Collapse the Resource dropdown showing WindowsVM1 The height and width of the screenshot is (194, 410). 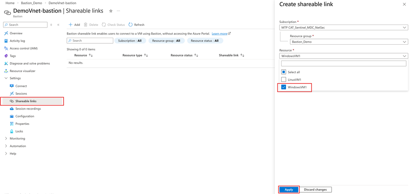[x=344, y=56]
